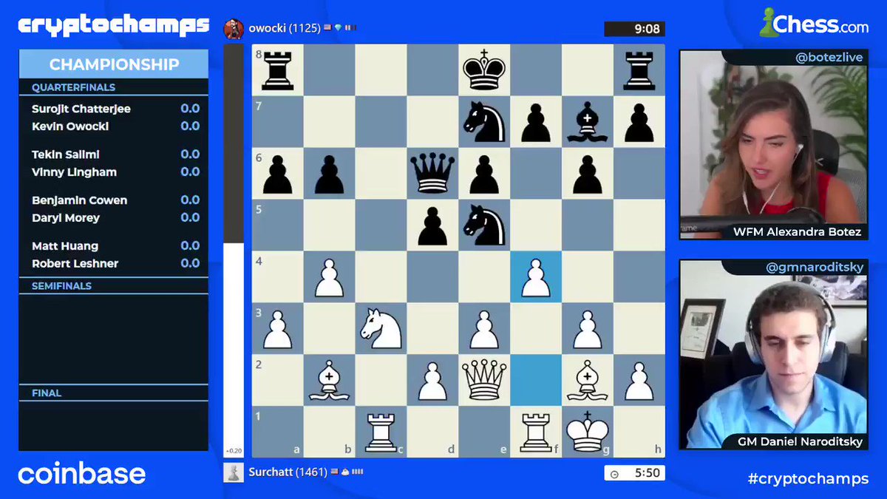
Task: Click Vinny Lingham in the bracket
Action: pos(74,172)
